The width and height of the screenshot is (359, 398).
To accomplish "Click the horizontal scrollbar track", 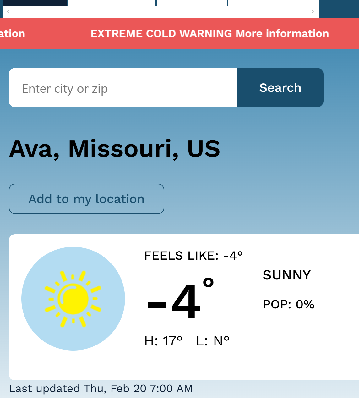I will 160,11.
